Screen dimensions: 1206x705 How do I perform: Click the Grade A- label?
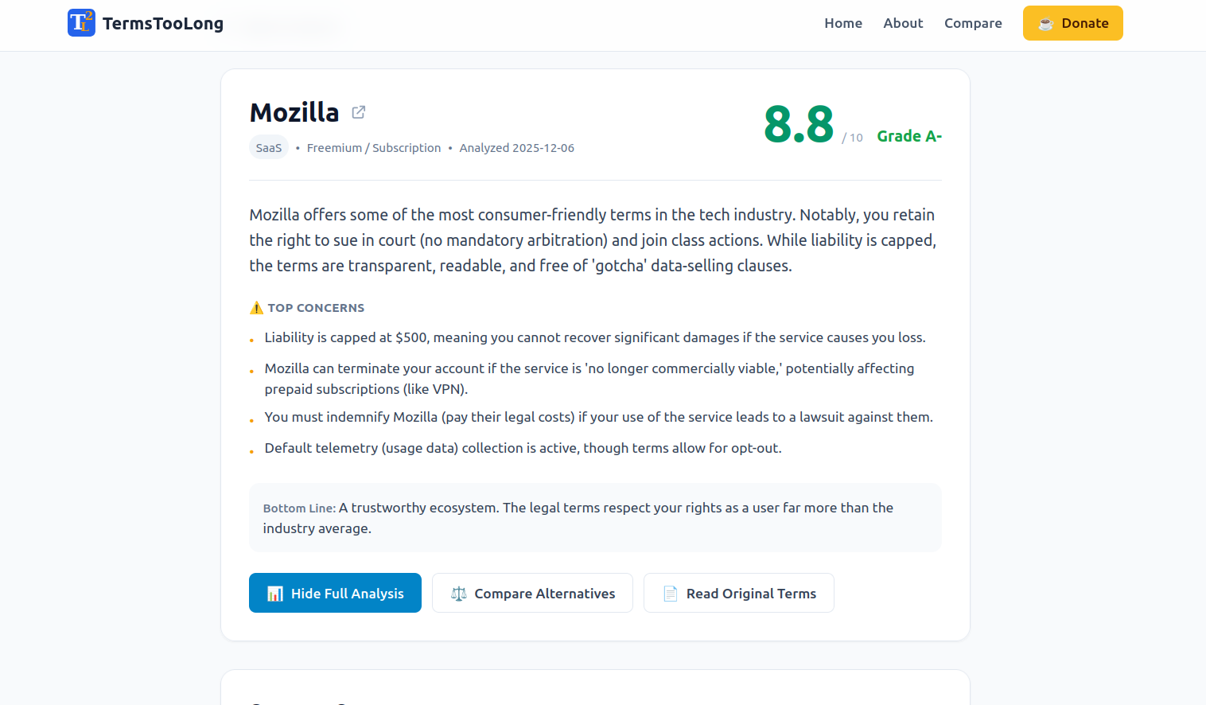pos(909,136)
